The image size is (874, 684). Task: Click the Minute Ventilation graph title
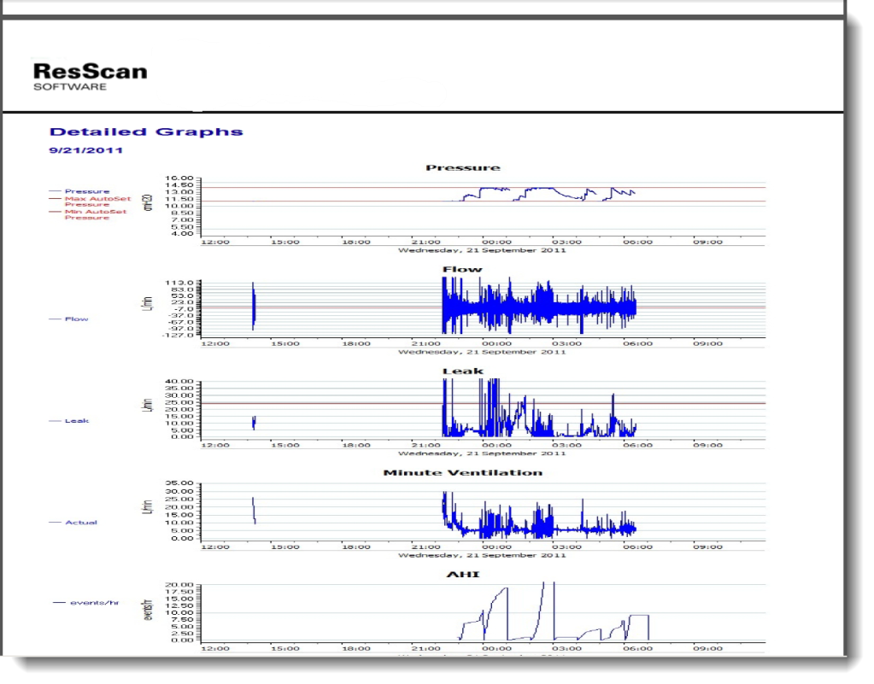[462, 472]
